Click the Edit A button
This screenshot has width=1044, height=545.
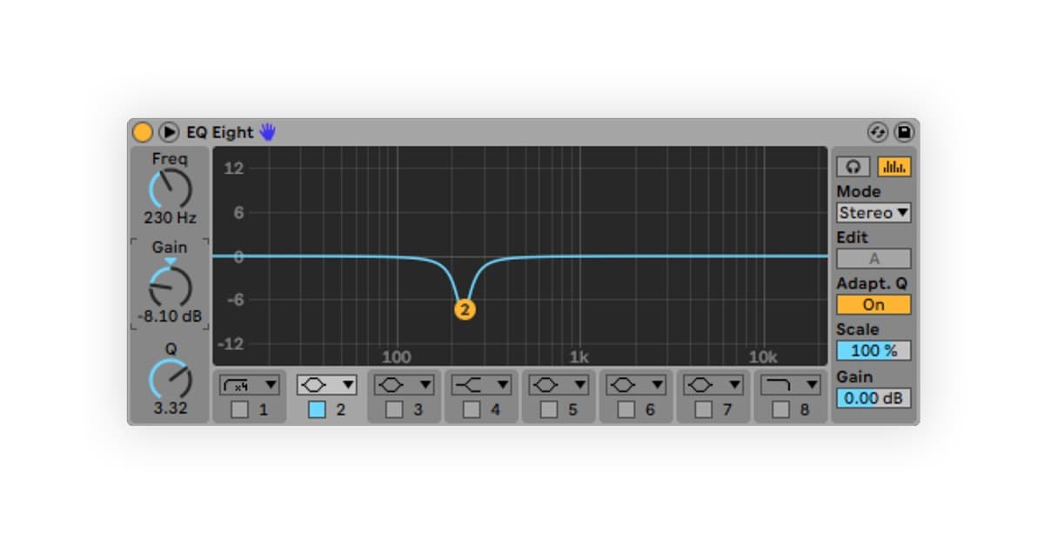(873, 259)
